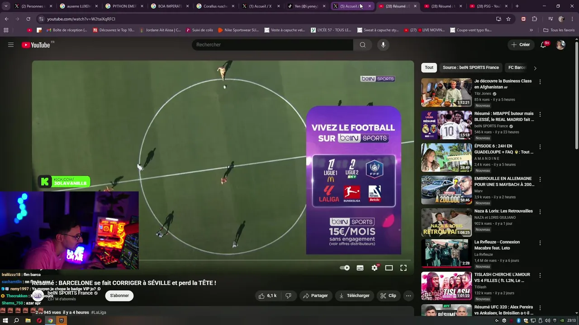Open the beIN SPORTS ad overlay card
Screen dimensions: 579x325
pos(353,180)
